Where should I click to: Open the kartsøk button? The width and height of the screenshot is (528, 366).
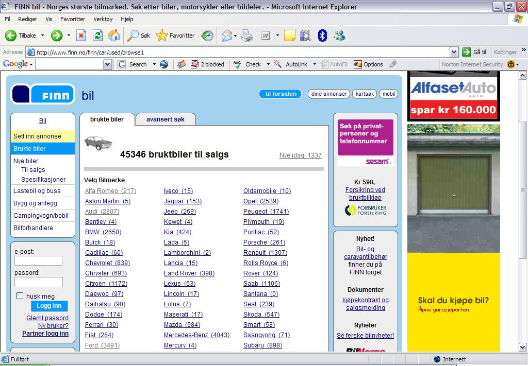point(365,94)
